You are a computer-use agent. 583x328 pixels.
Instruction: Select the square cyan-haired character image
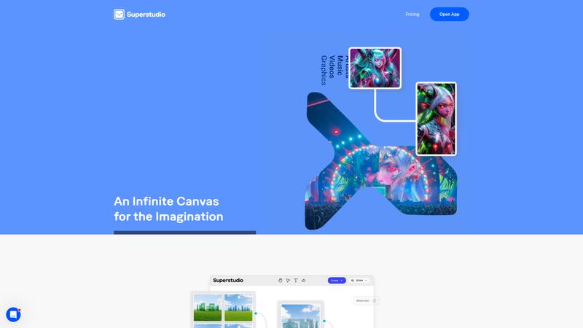[x=375, y=69]
